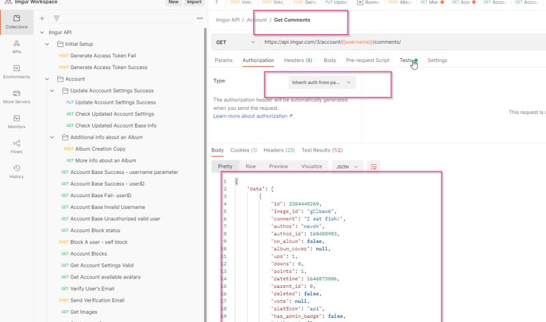The width and height of the screenshot is (546, 322).
Task: Click the Imgur API breadcrumb link
Action: tap(228, 20)
